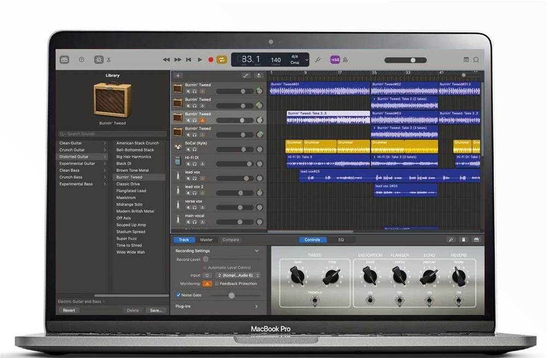This screenshot has width=547, height=358.
Task: Click the Fast Forward transport button
Action: click(178, 60)
